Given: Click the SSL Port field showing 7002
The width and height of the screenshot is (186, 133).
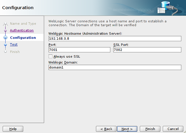Looking at the screenshot, I should click(x=147, y=50).
